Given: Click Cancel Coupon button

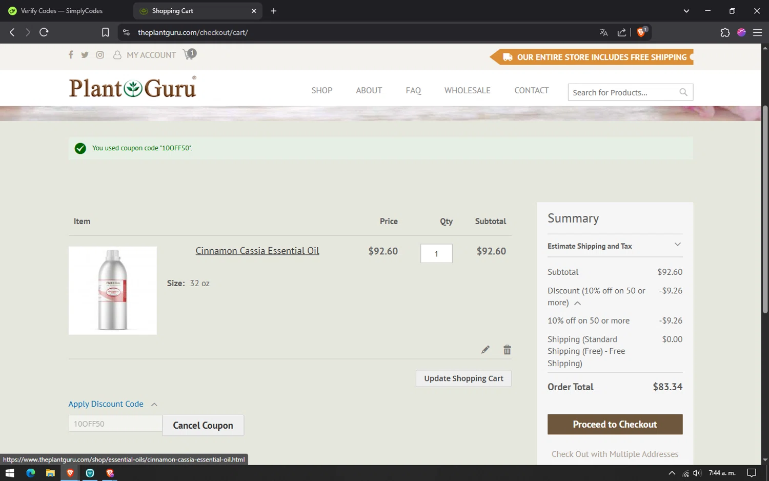Looking at the screenshot, I should (203, 426).
